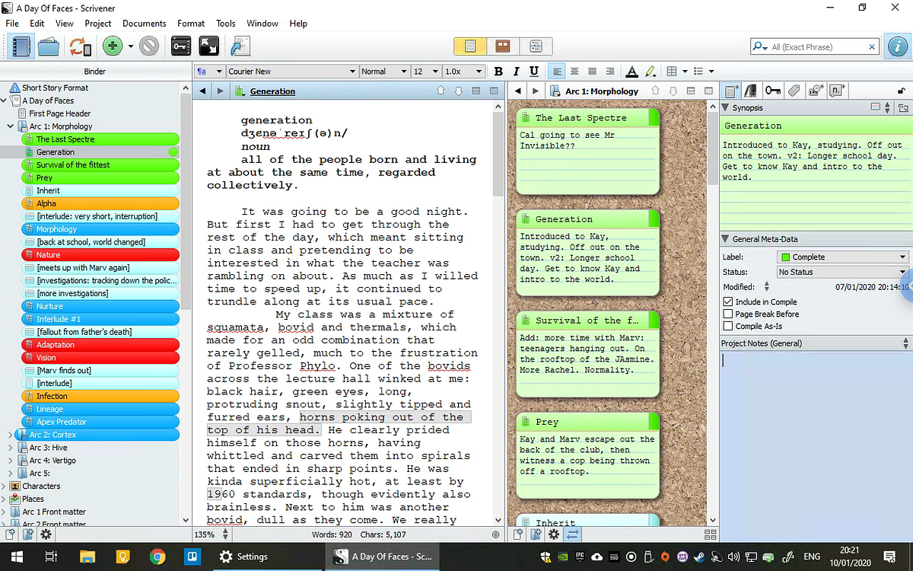Toggle the Binder panel icon
Image resolution: width=913 pixels, height=571 pixels.
(21, 46)
